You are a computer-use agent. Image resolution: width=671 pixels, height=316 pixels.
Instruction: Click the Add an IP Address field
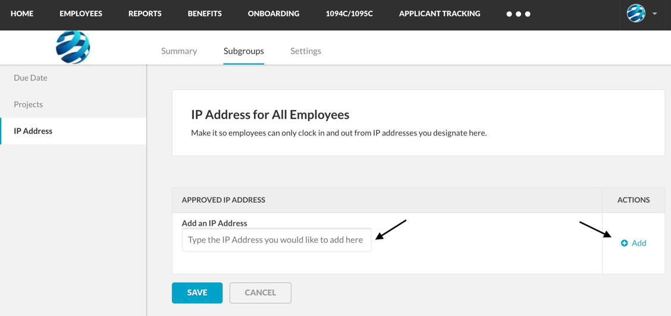point(277,240)
